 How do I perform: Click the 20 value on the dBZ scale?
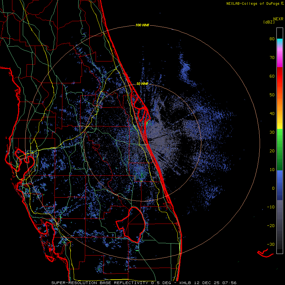[272, 151]
